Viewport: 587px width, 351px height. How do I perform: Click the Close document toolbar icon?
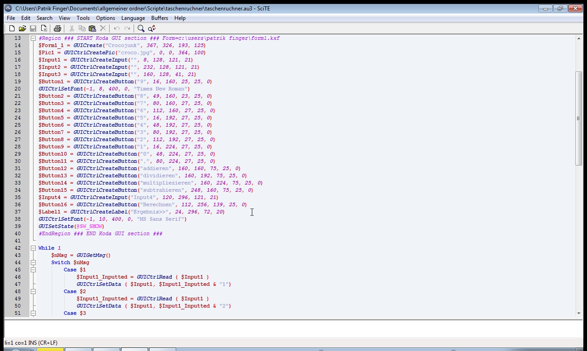(x=44, y=28)
